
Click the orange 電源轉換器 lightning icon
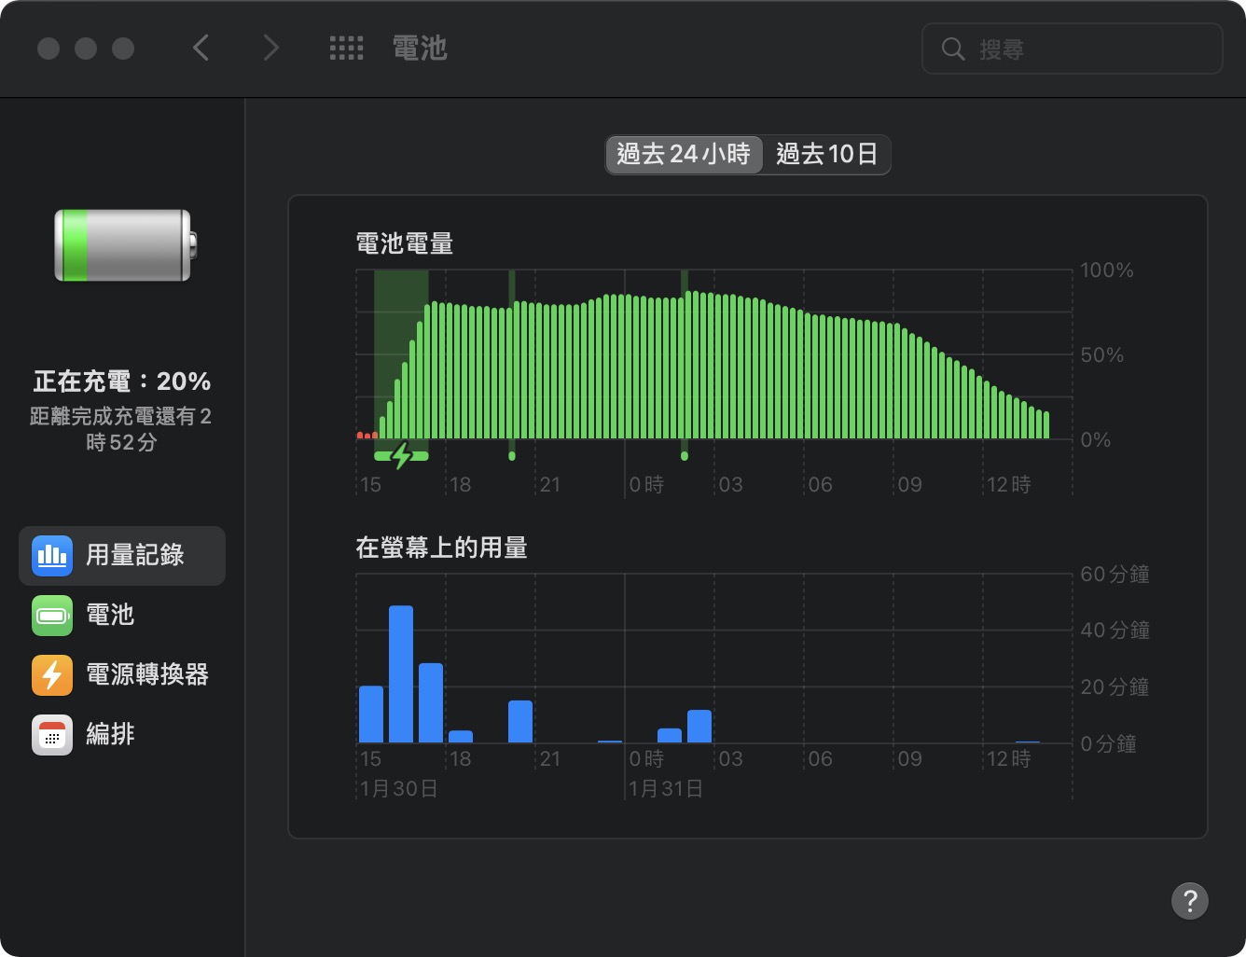click(52, 675)
